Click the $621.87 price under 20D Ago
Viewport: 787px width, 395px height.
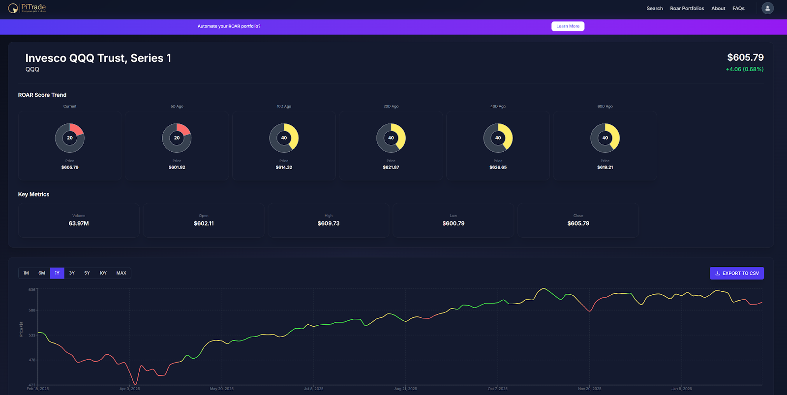click(x=391, y=168)
